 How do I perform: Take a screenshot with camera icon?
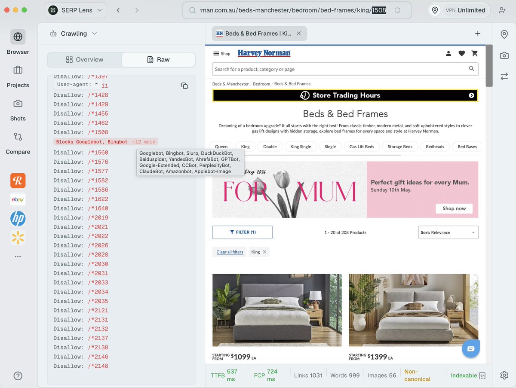point(504,55)
